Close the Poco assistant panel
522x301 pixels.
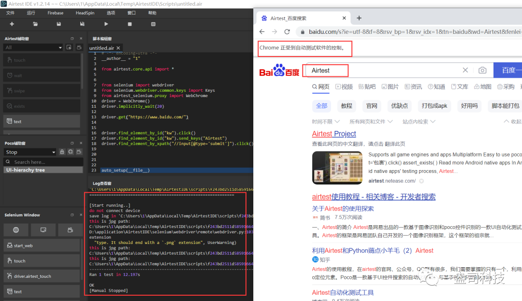click(x=81, y=143)
